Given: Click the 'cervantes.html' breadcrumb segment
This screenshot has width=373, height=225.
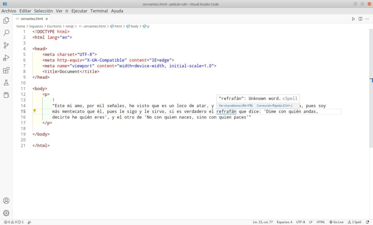Looking at the screenshot, I should 92,26.
